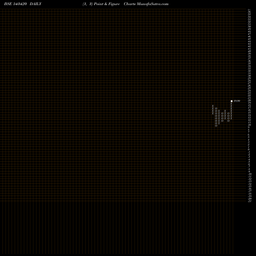Viewport: 256px width, 256px height.
Task: Click the 19.99 price label
Action: point(237,101)
